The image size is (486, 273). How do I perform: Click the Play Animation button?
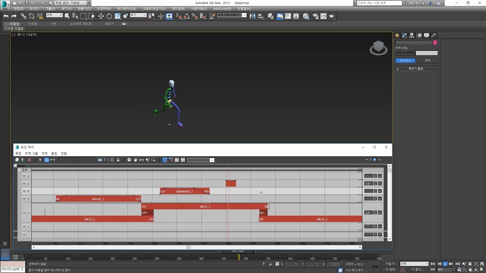[445, 264]
